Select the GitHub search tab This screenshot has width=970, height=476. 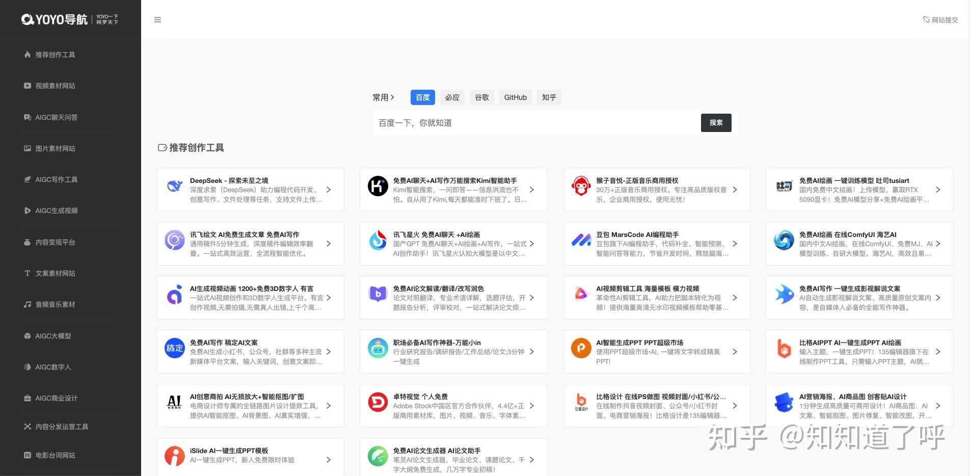click(x=516, y=97)
